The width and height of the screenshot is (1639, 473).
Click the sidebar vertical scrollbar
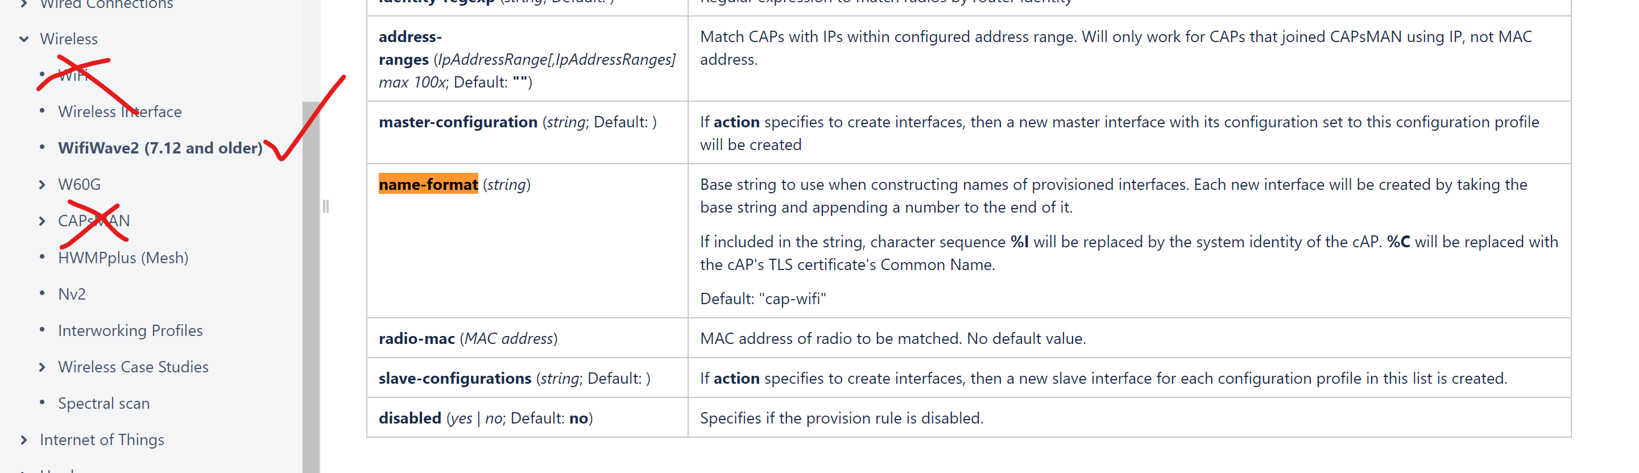(x=311, y=286)
